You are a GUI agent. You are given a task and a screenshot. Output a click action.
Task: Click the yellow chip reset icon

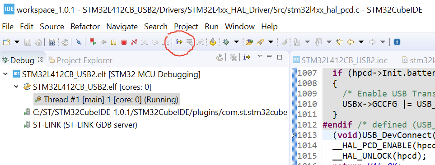(213, 42)
